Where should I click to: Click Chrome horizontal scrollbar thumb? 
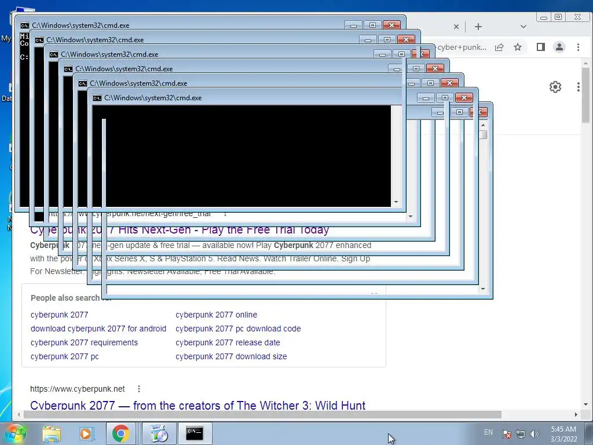point(262,415)
